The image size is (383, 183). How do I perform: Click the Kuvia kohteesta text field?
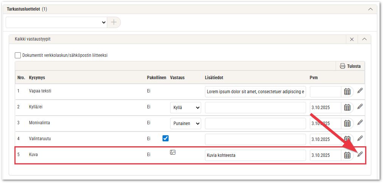tap(255, 155)
